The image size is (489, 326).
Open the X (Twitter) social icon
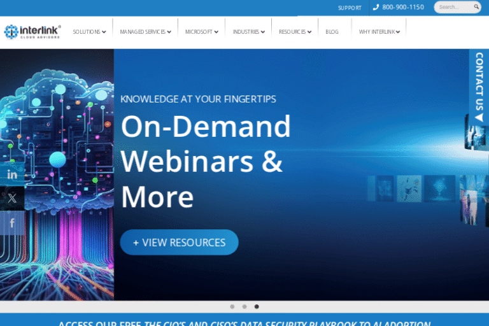12,198
